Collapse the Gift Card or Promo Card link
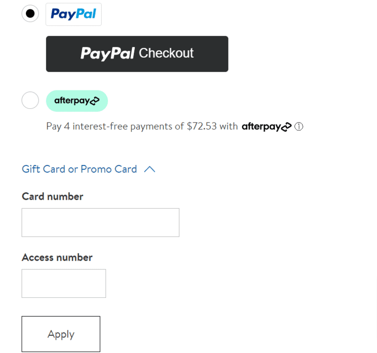The image size is (377, 353). (x=79, y=169)
